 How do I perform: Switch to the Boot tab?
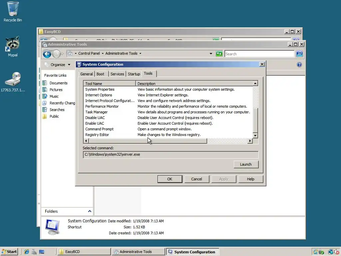click(x=100, y=74)
